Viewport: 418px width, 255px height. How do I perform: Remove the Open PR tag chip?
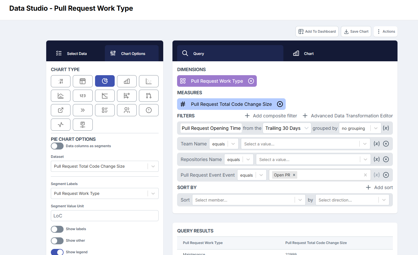[294, 175]
